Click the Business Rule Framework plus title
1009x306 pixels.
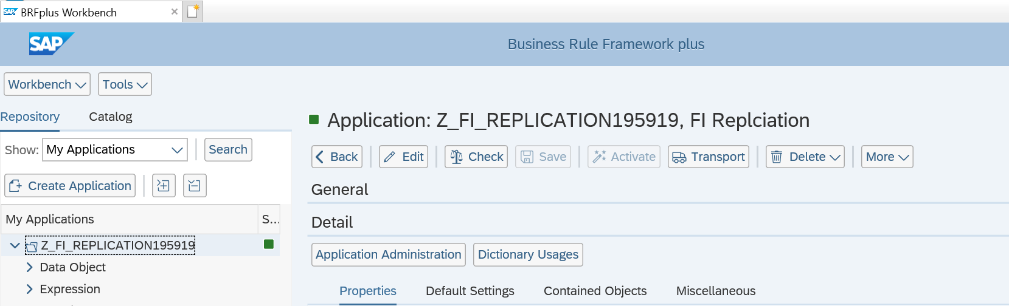pyautogui.click(x=606, y=44)
